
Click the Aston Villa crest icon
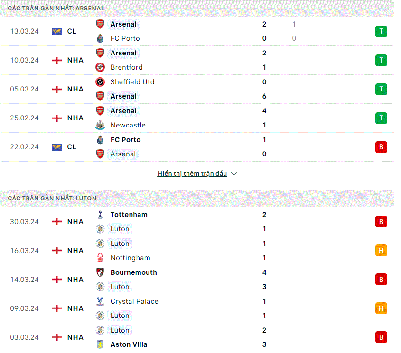pos(100,344)
